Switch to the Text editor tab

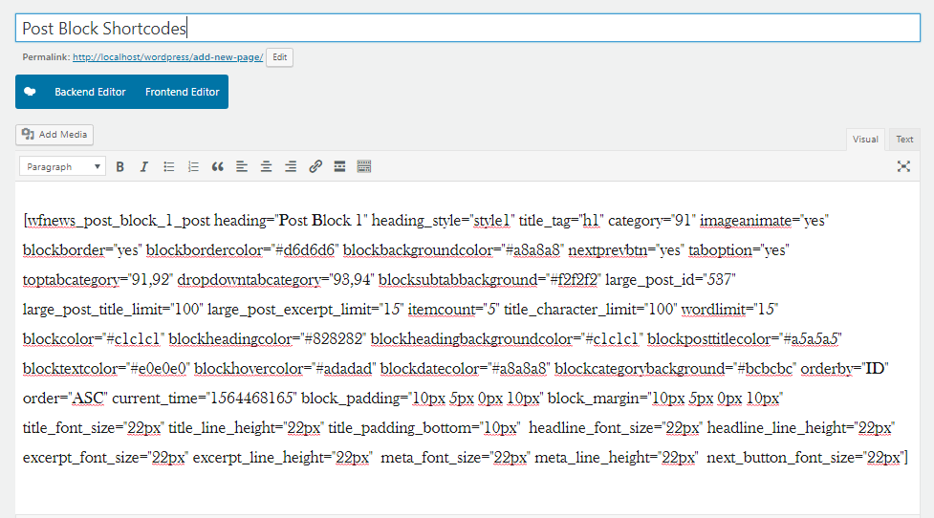pos(904,140)
